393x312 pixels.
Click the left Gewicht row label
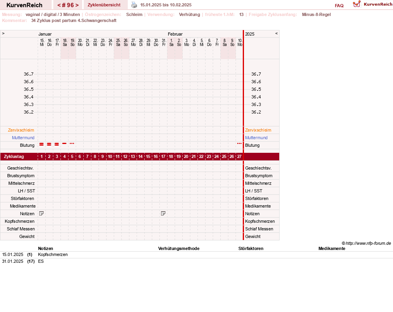point(27,236)
